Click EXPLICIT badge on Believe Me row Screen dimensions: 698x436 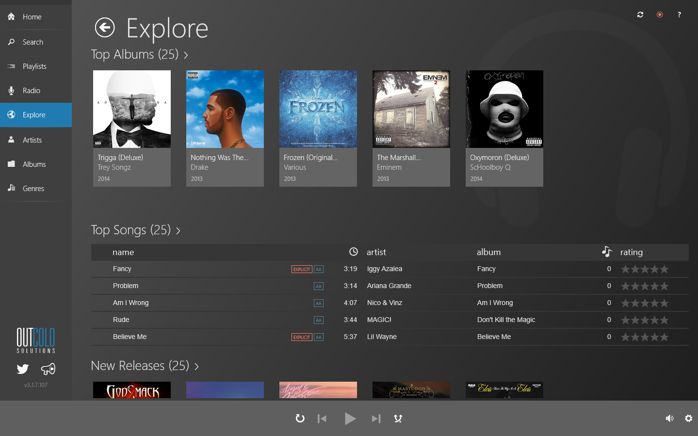302,337
